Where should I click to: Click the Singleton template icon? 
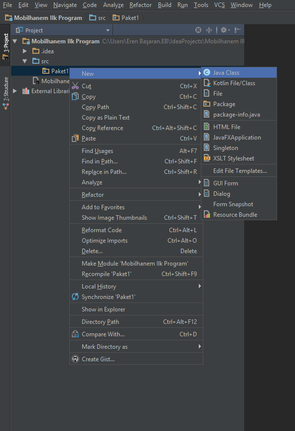pyautogui.click(x=207, y=147)
